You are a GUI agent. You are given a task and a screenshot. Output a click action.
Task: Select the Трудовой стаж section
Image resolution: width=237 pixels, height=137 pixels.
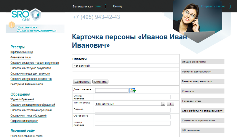[202, 101]
